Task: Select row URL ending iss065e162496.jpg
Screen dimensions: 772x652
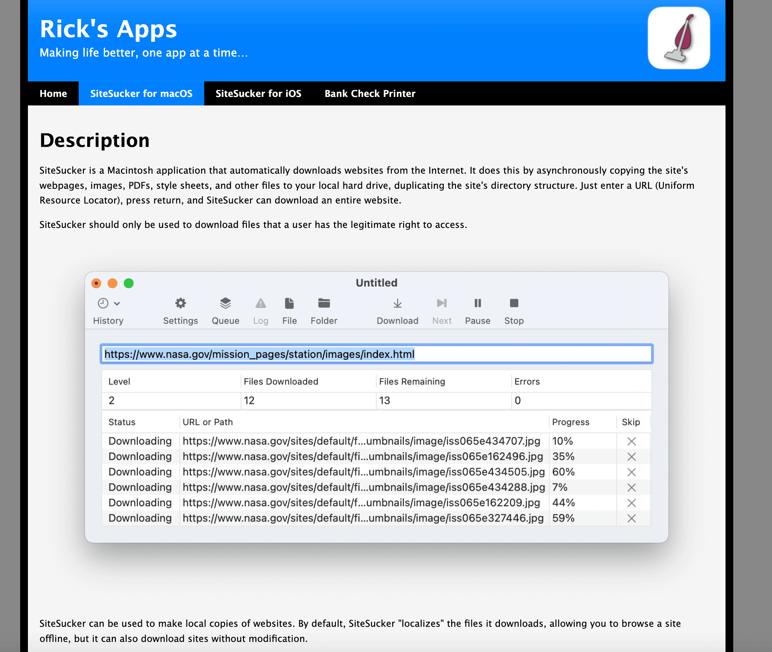Action: pos(363,457)
